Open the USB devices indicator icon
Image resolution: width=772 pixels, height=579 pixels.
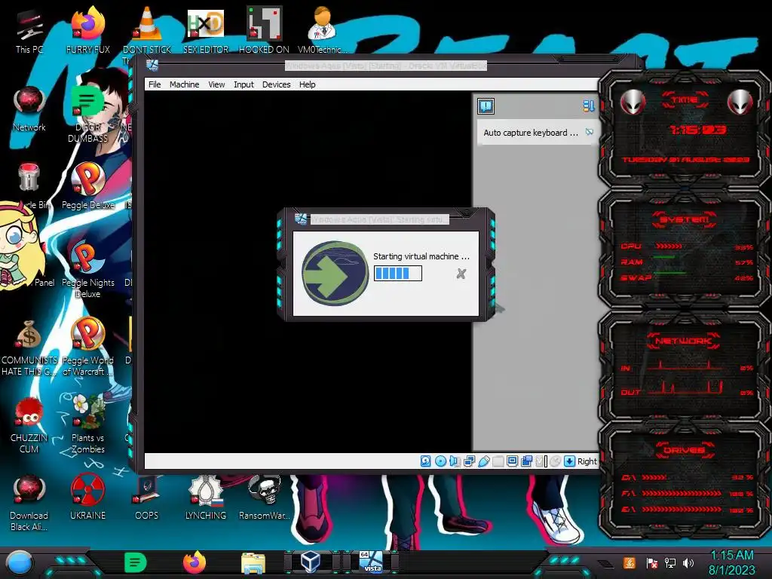click(x=483, y=461)
